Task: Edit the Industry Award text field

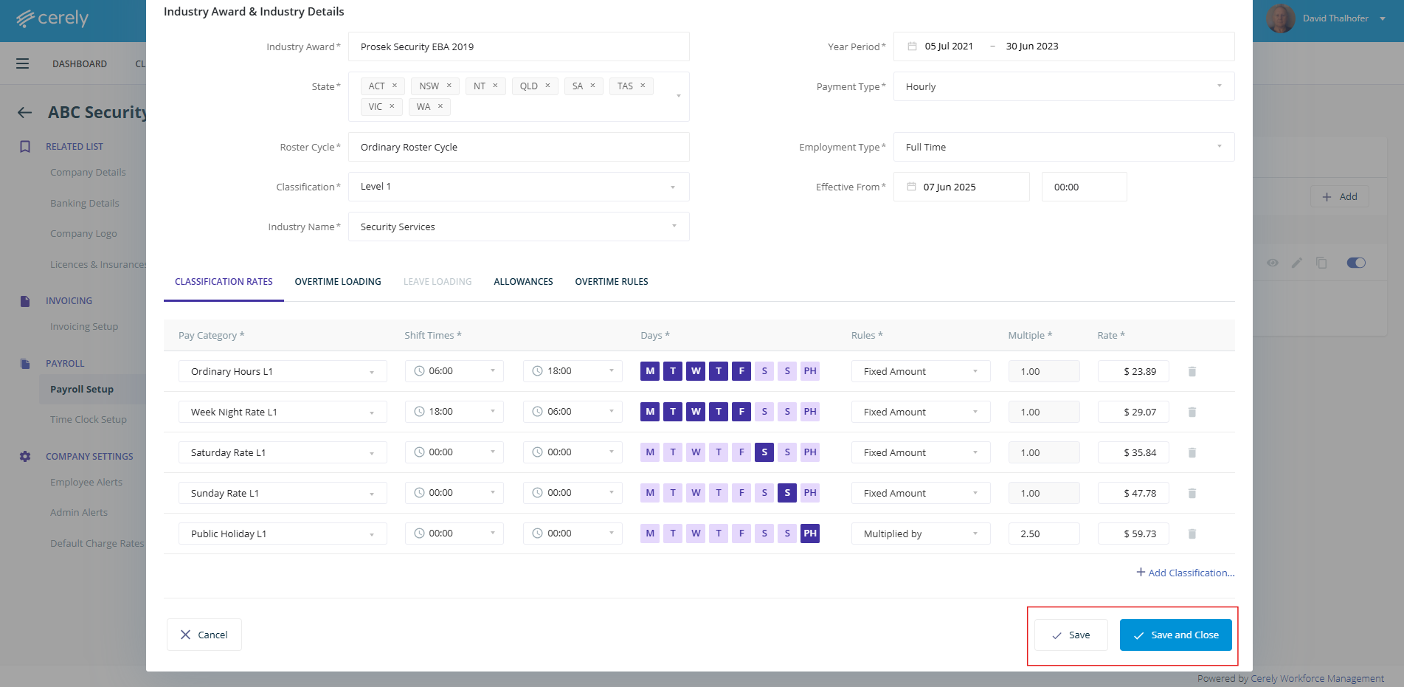Action: click(518, 46)
